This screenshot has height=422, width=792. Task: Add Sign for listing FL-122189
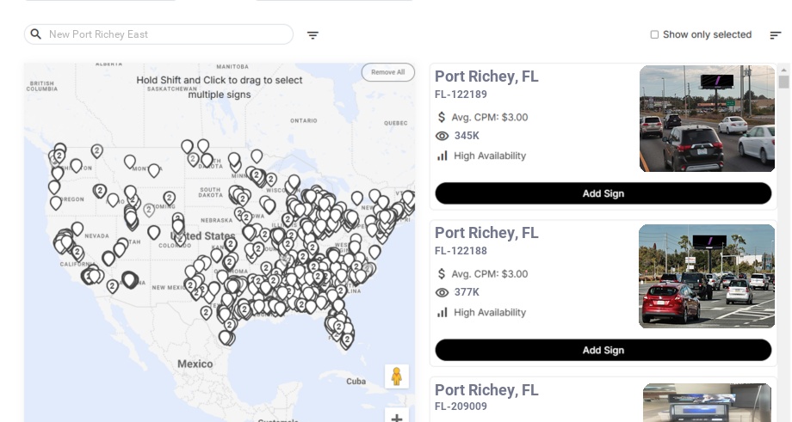603,193
